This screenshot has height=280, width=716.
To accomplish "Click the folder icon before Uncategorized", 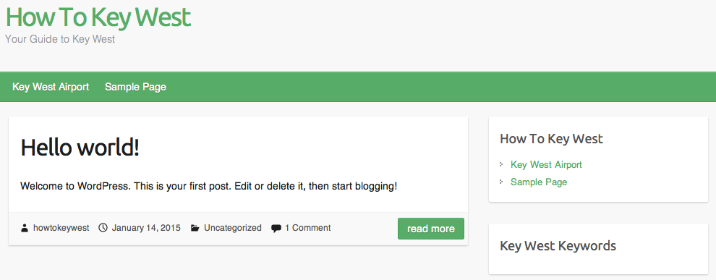I will 195,228.
